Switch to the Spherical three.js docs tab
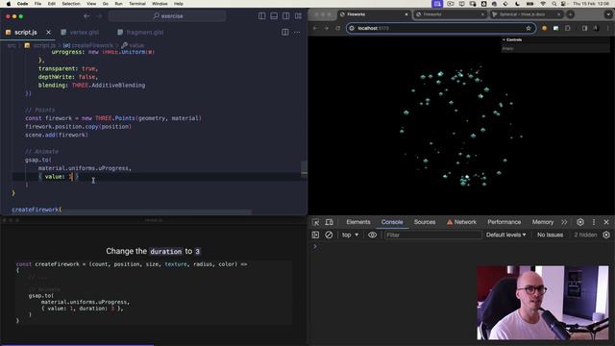 526,14
